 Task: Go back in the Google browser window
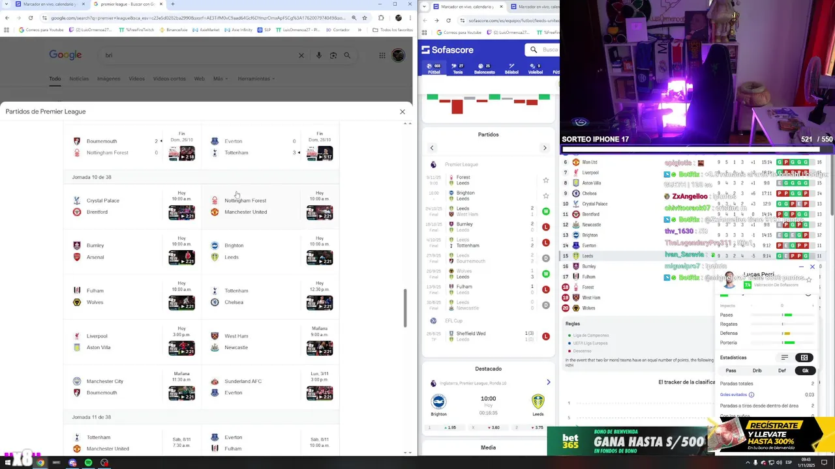tap(7, 18)
